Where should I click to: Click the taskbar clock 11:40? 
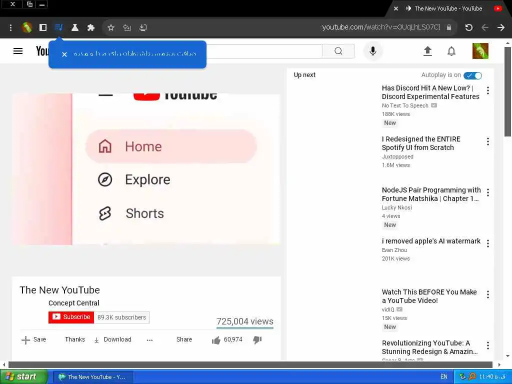[492, 376]
